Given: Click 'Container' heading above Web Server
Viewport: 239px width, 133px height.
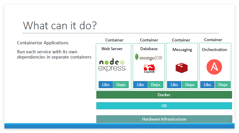Looking at the screenshot, I should [x=114, y=40].
